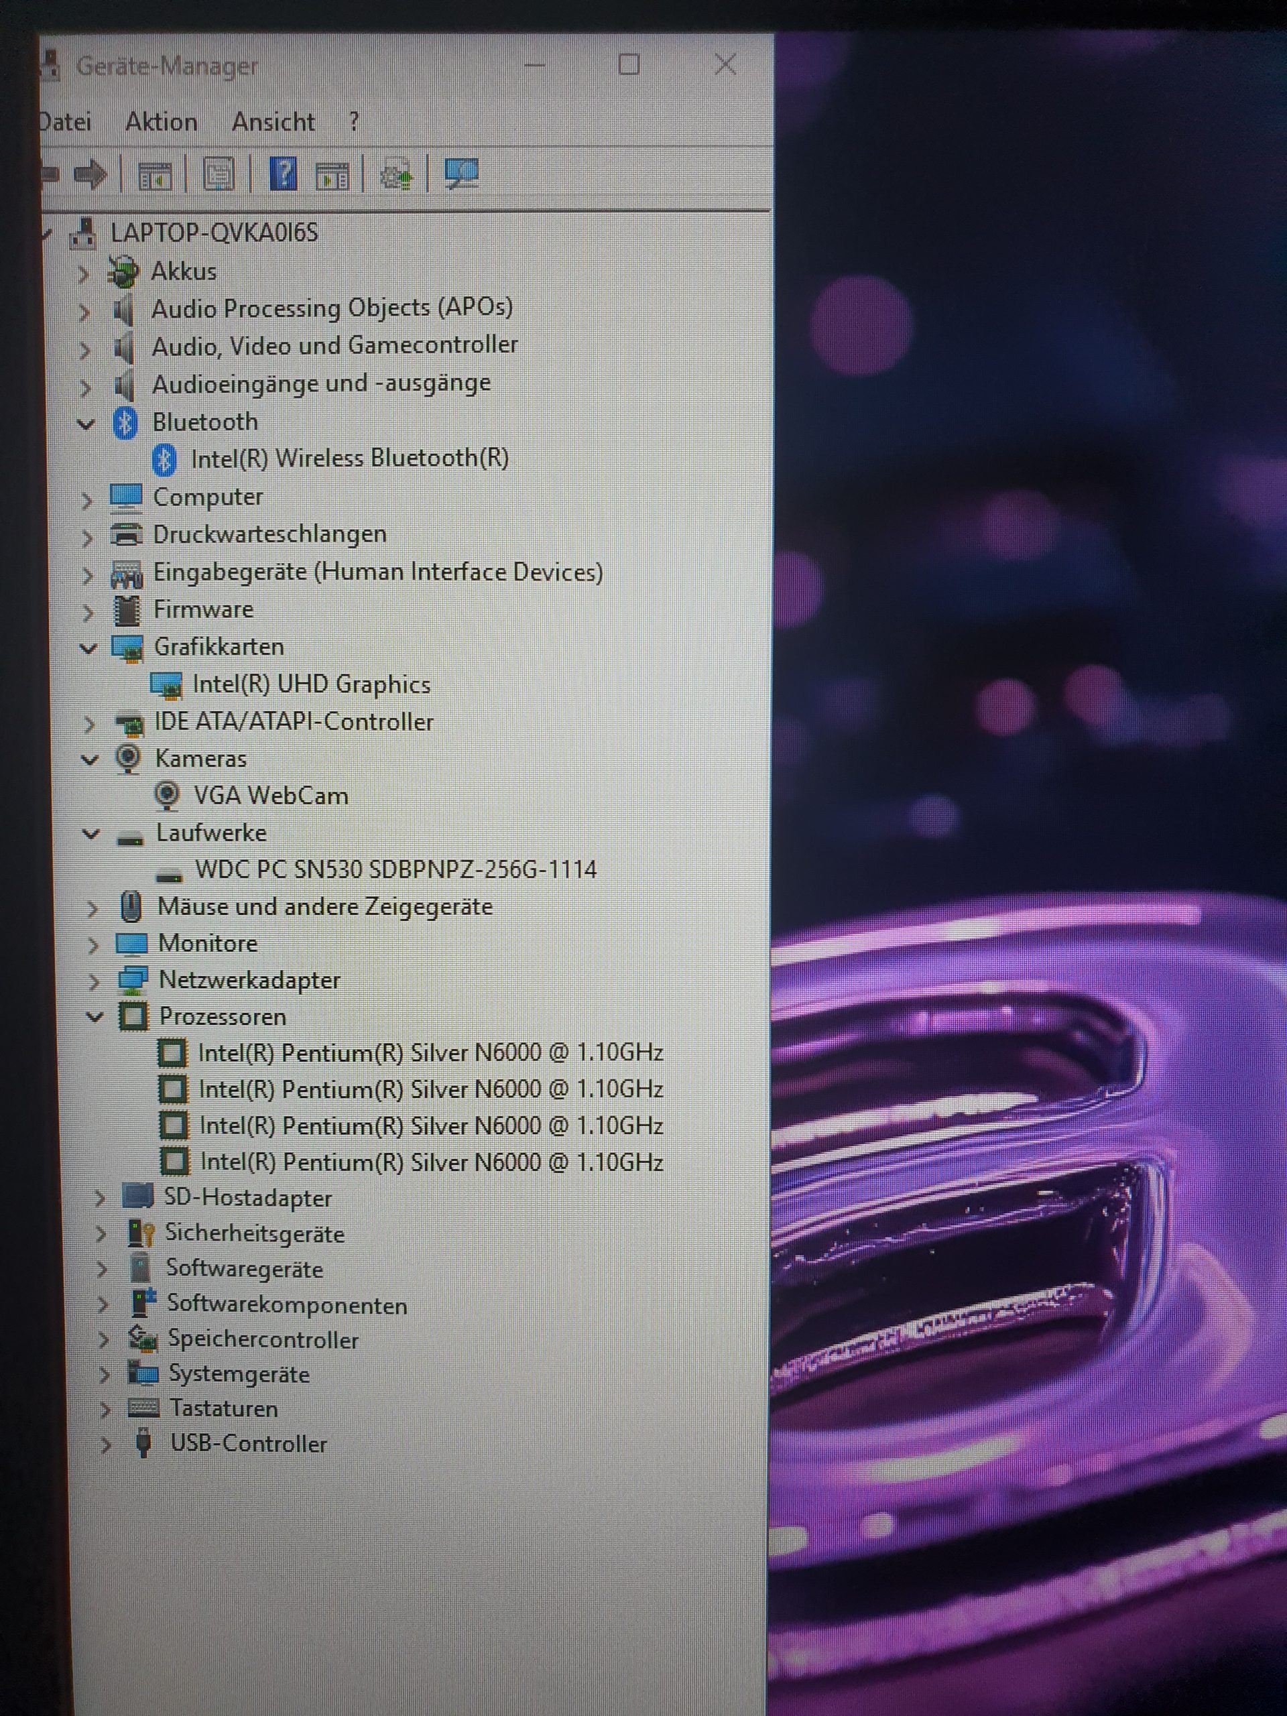This screenshot has width=1287, height=1716.
Task: Expand the Netzwerkadapter category
Action: coord(94,982)
